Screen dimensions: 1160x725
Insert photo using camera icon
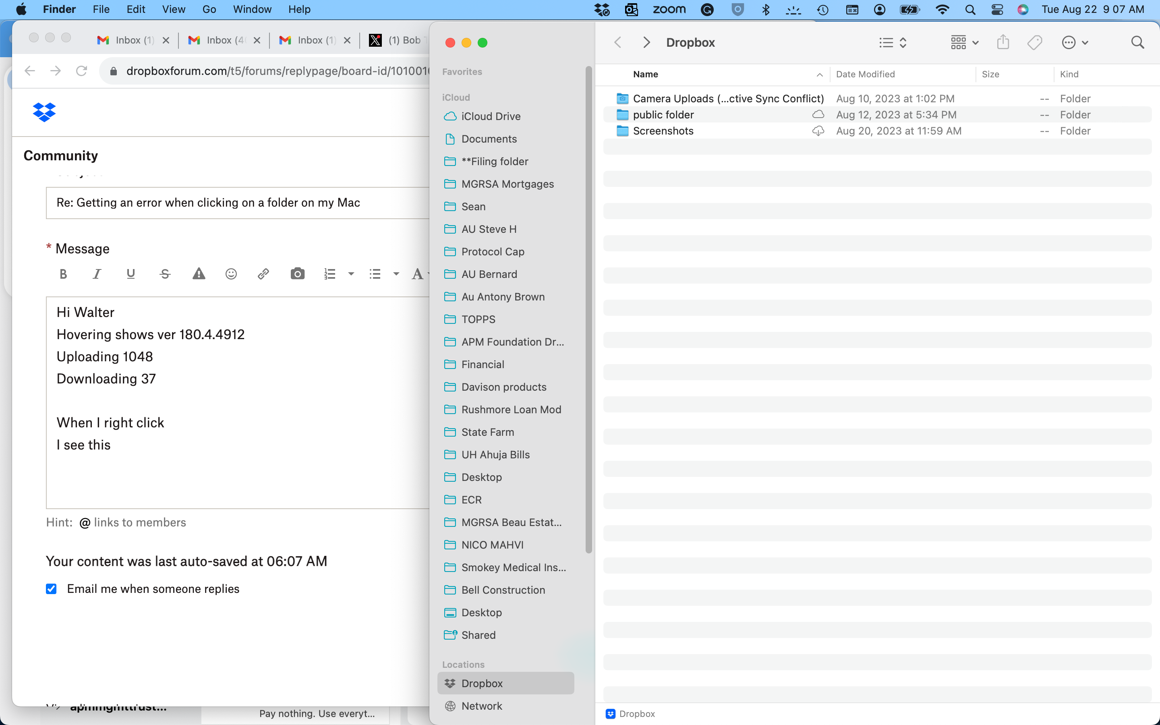(297, 274)
